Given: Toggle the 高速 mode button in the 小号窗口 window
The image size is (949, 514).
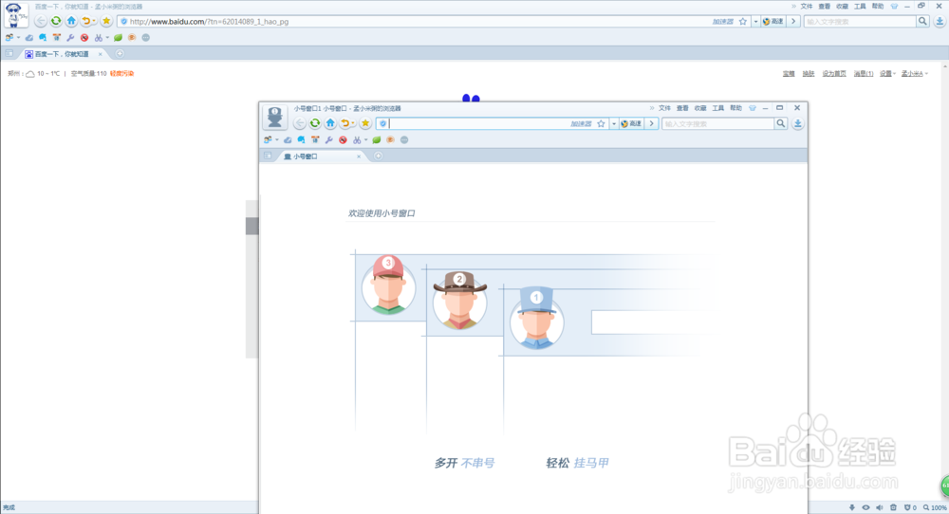Looking at the screenshot, I should point(631,123).
